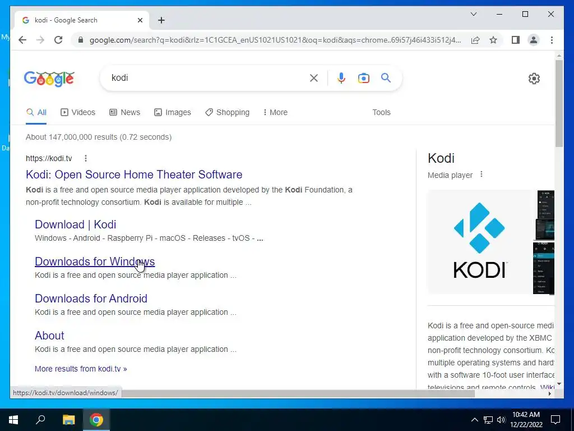This screenshot has width=574, height=431.
Task: Click the Google holiday logo
Action: 49,79
